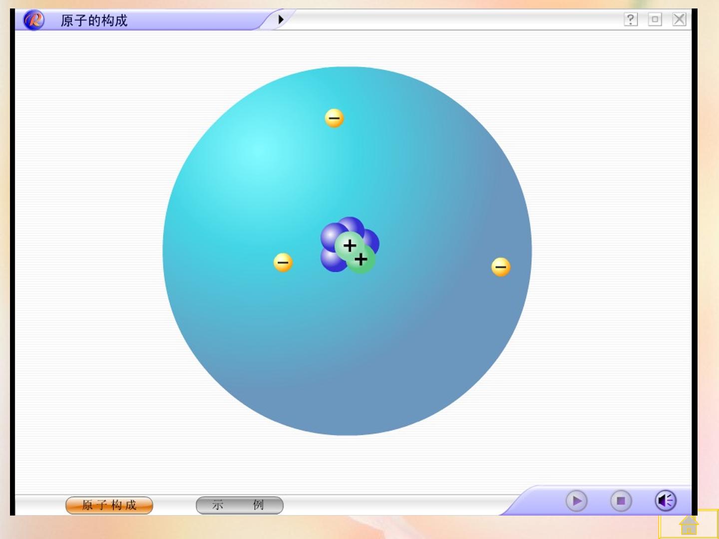Click the 原子的构成 title text
This screenshot has width=719, height=539.
coord(94,20)
